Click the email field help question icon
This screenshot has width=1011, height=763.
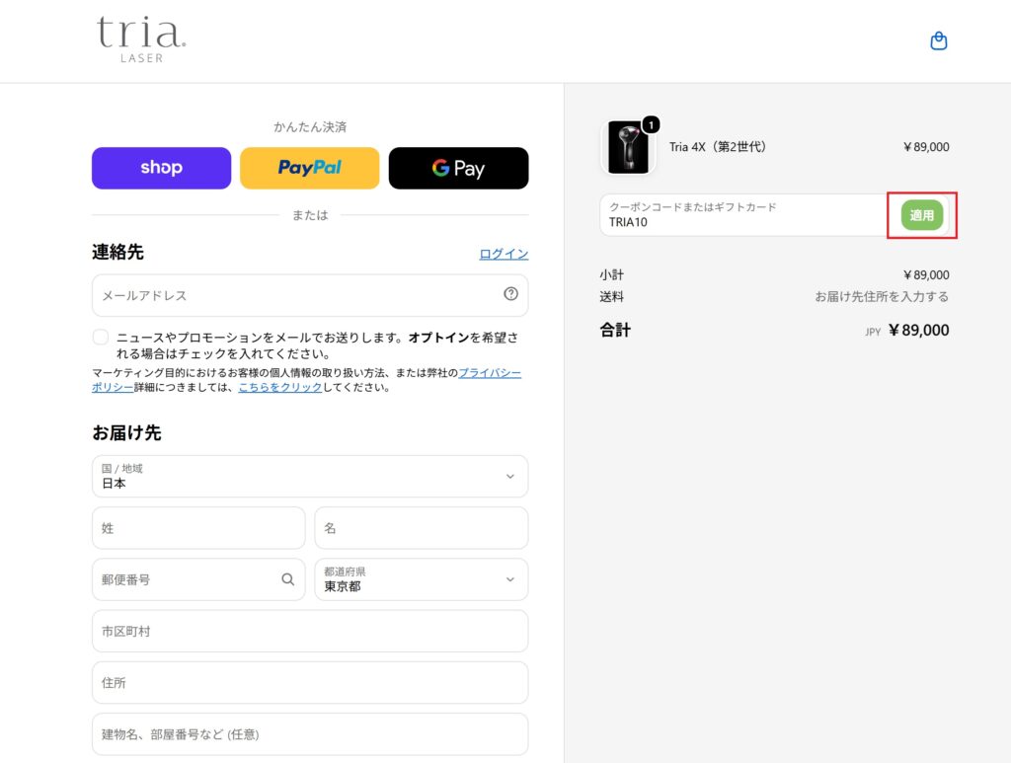pos(510,294)
